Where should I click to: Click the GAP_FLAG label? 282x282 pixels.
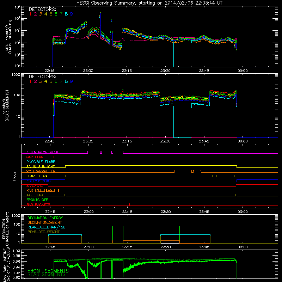35,157
